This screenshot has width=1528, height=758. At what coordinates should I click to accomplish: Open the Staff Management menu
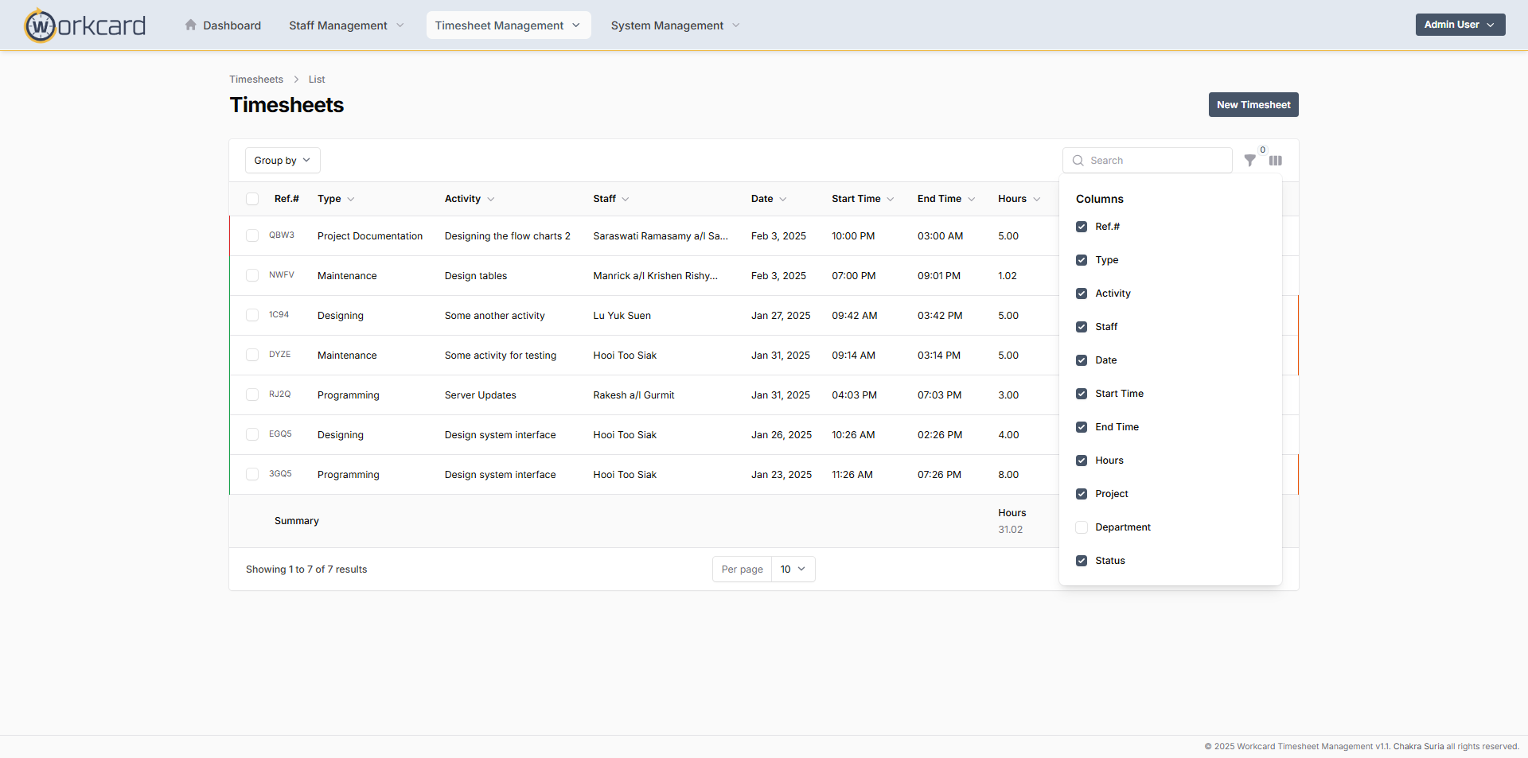(346, 25)
